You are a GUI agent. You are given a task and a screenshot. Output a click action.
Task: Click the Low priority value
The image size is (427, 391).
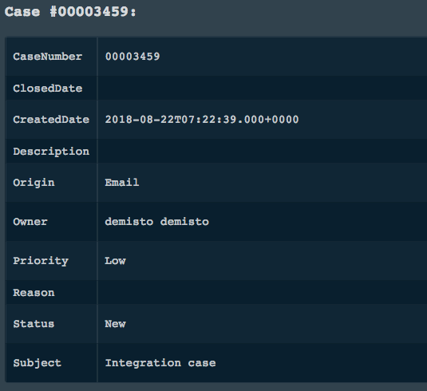click(x=115, y=261)
